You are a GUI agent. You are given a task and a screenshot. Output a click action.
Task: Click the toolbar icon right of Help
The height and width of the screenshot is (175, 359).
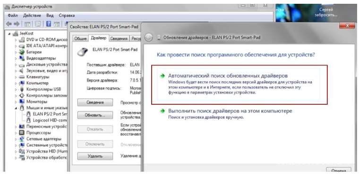57,24
